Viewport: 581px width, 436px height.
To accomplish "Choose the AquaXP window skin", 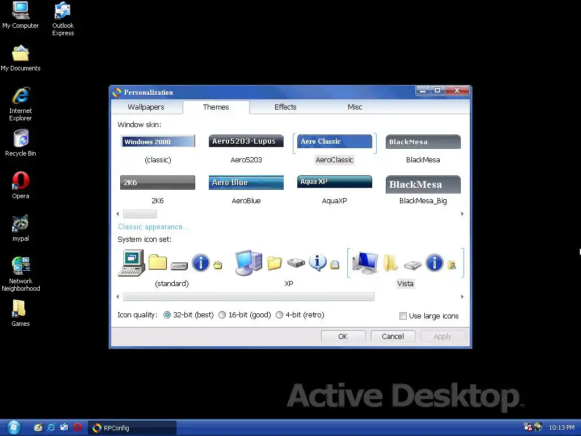I will coord(335,190).
